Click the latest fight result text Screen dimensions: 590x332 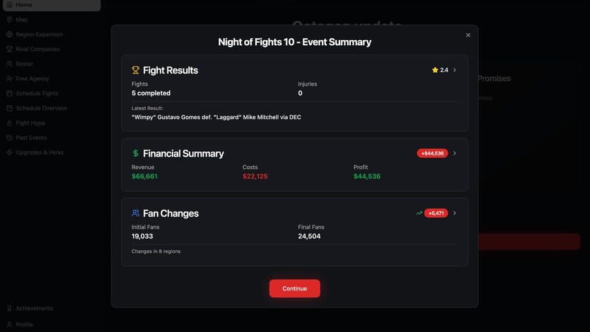[x=216, y=117]
